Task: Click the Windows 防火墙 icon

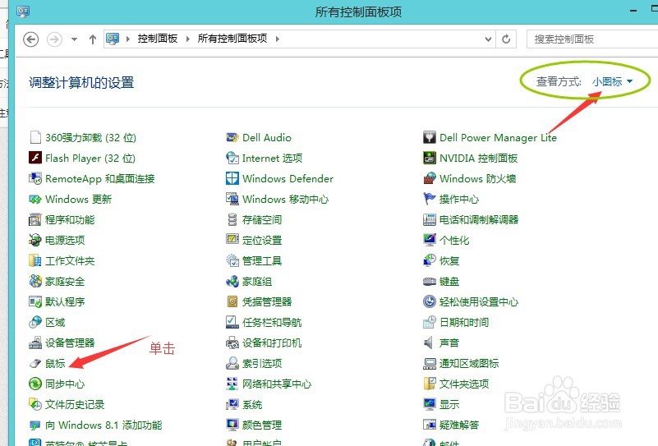Action: (430, 178)
